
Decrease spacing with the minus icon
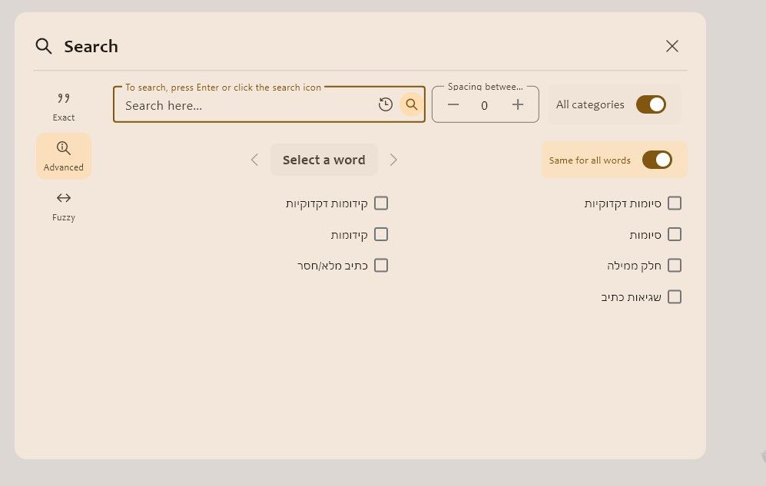[453, 104]
